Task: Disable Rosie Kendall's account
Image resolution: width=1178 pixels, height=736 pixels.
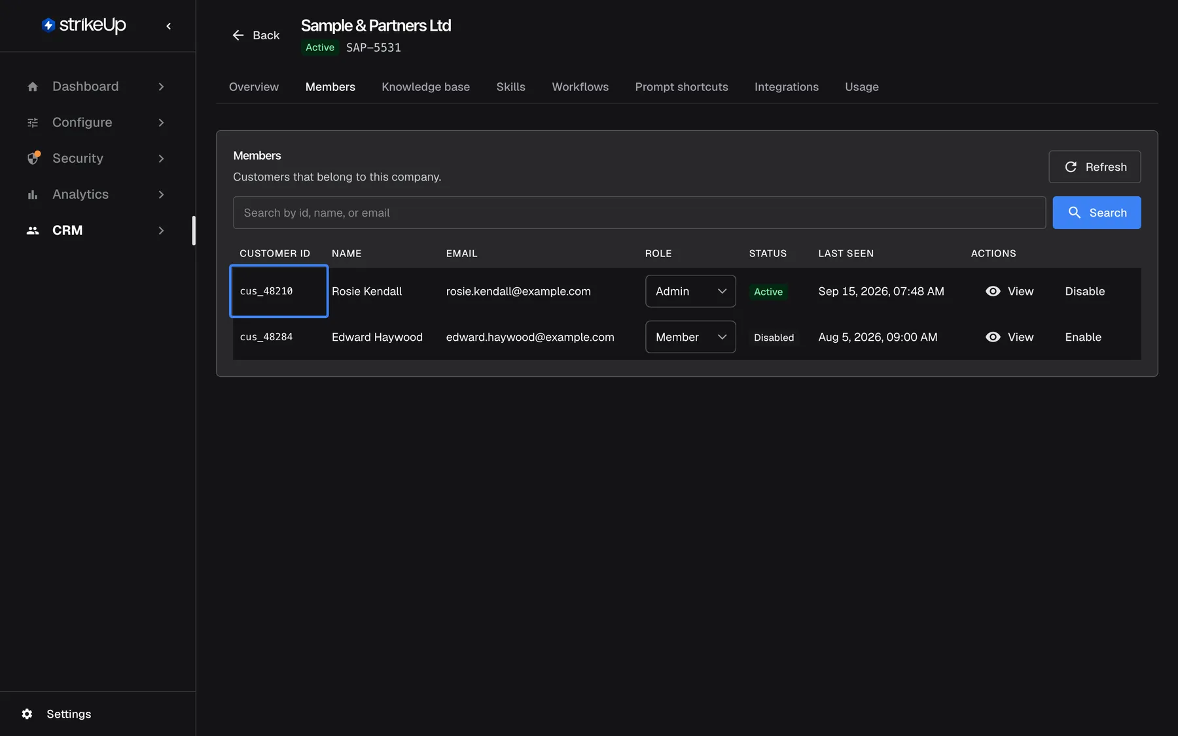Action: point(1084,291)
